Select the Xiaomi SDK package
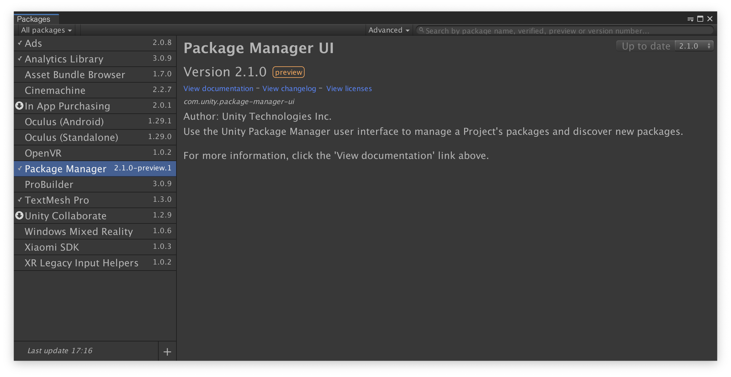Viewport: 731px width, 377px height. (x=95, y=247)
